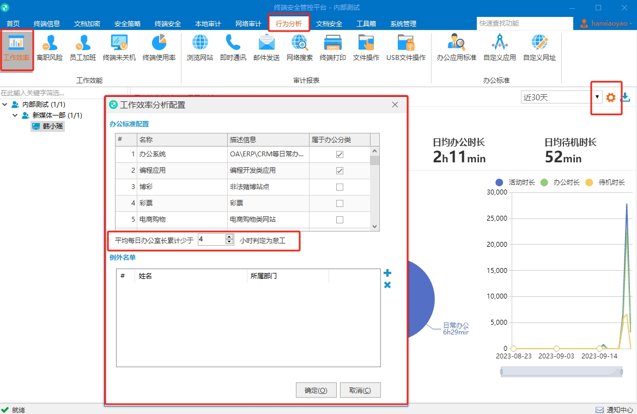Click the 2023-09-03 chart data marker

(x=556, y=349)
